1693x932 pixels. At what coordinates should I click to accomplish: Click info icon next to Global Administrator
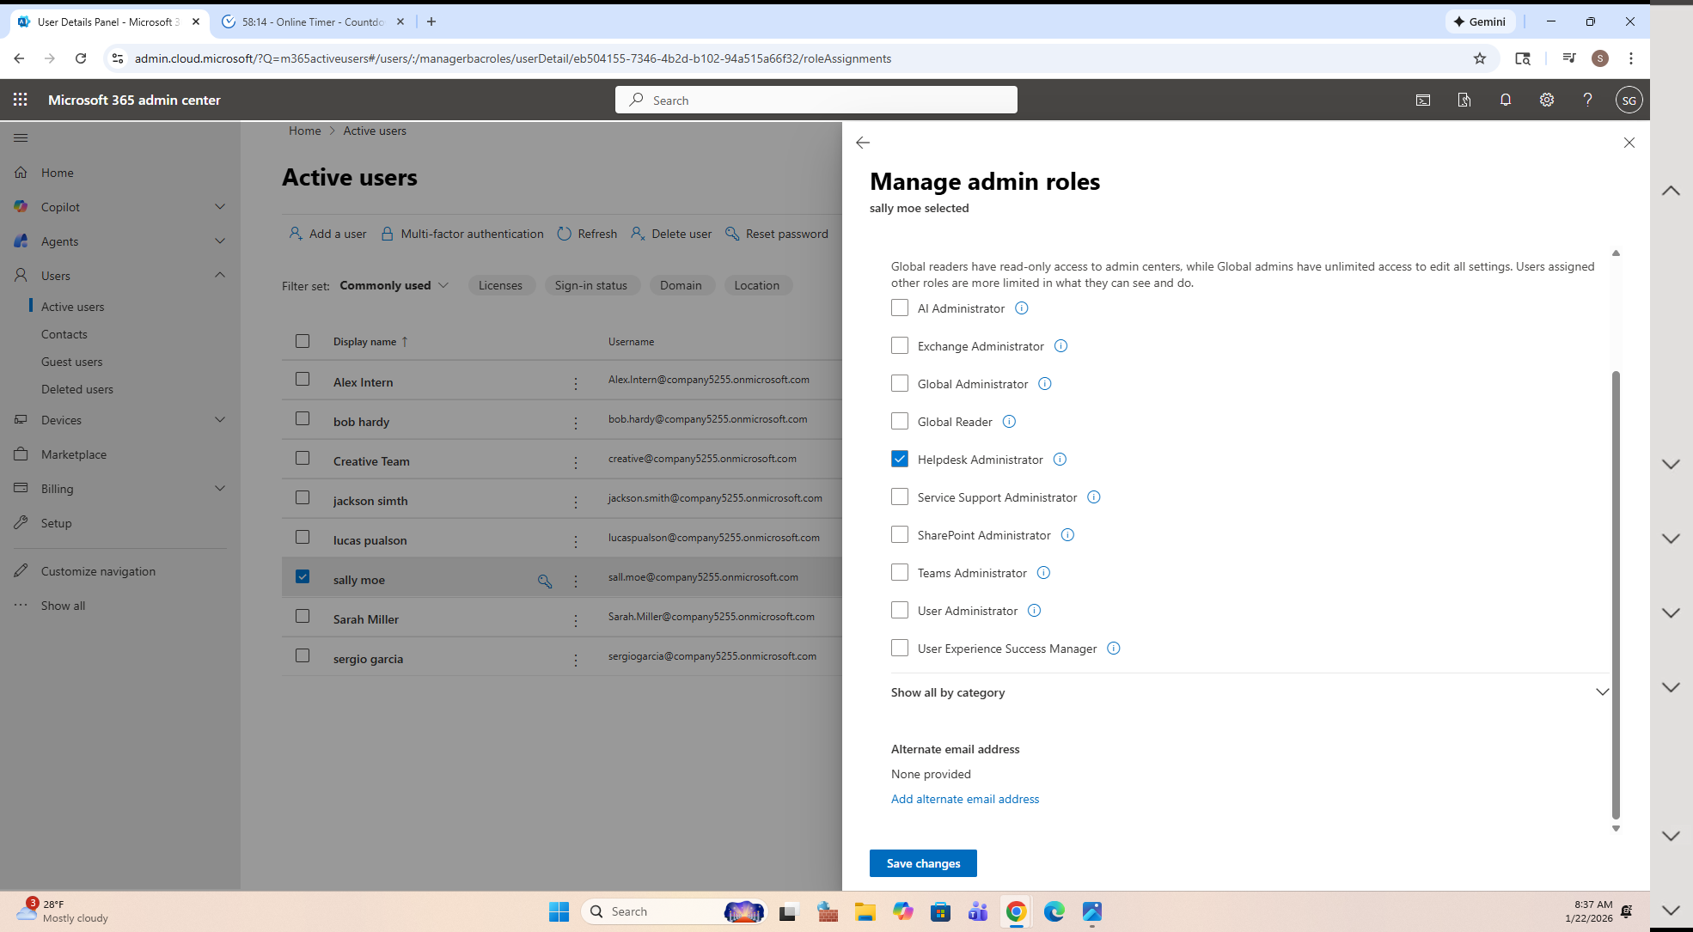pos(1044,384)
